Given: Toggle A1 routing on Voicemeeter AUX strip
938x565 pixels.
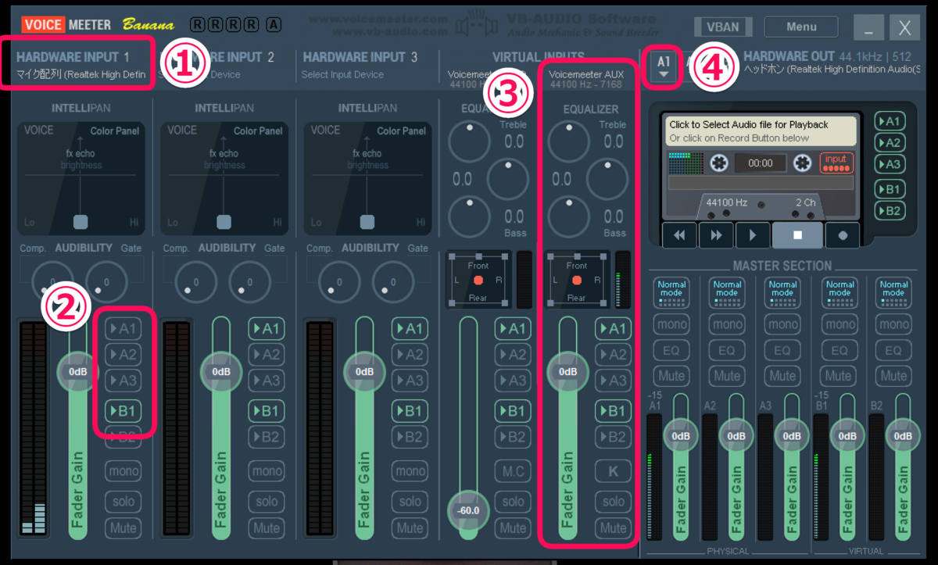Looking at the screenshot, I should [x=613, y=329].
